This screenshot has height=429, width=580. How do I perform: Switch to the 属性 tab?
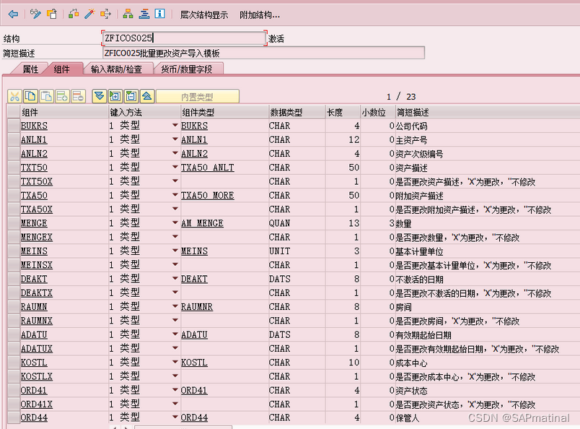point(30,69)
